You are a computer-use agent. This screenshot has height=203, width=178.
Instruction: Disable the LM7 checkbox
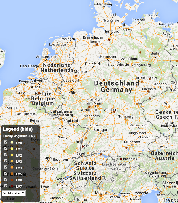point(6,186)
